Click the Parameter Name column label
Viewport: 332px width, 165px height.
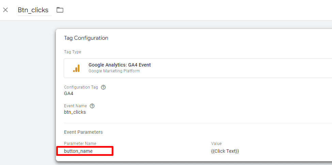pyautogui.click(x=80, y=144)
